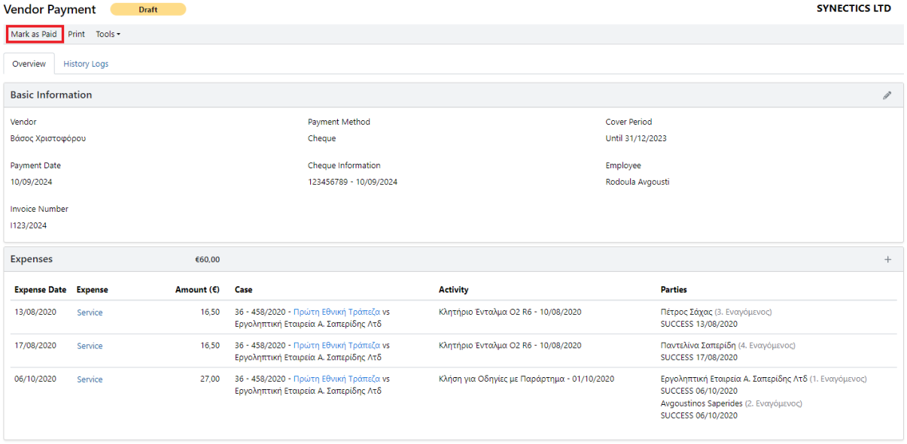
Task: Open Service expense dated 13/08/2020
Action: tap(90, 313)
